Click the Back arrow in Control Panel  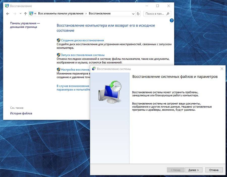[x=8, y=14]
